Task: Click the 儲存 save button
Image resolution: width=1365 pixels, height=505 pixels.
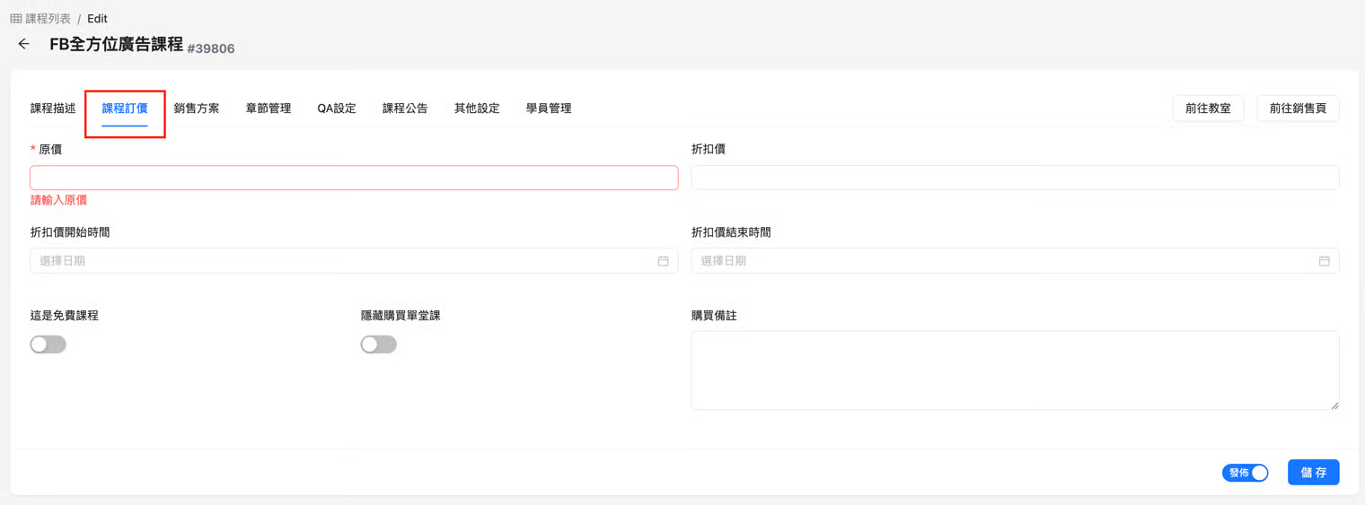Action: tap(1313, 472)
